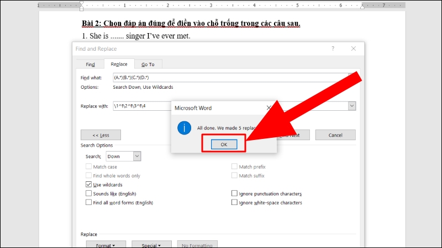The width and height of the screenshot is (442, 248).
Task: Toggle the Match suffix checkbox
Action: coord(234,175)
